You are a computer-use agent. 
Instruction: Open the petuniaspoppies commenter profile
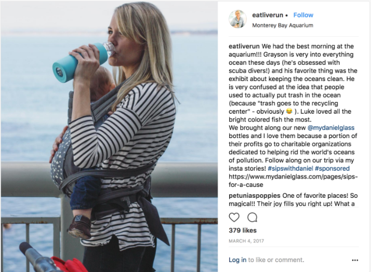pos(255,196)
